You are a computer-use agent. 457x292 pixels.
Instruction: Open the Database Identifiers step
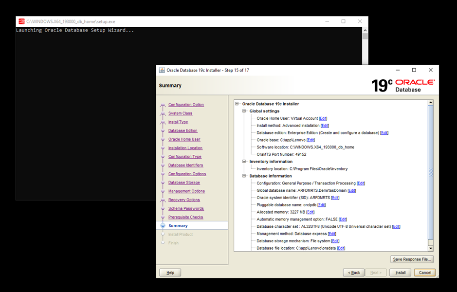click(185, 165)
